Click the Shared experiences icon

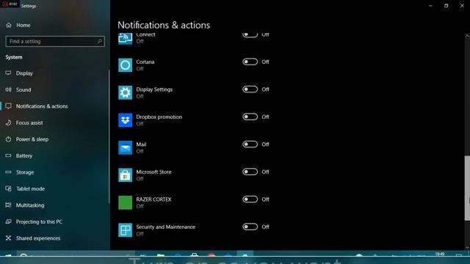click(x=8, y=238)
